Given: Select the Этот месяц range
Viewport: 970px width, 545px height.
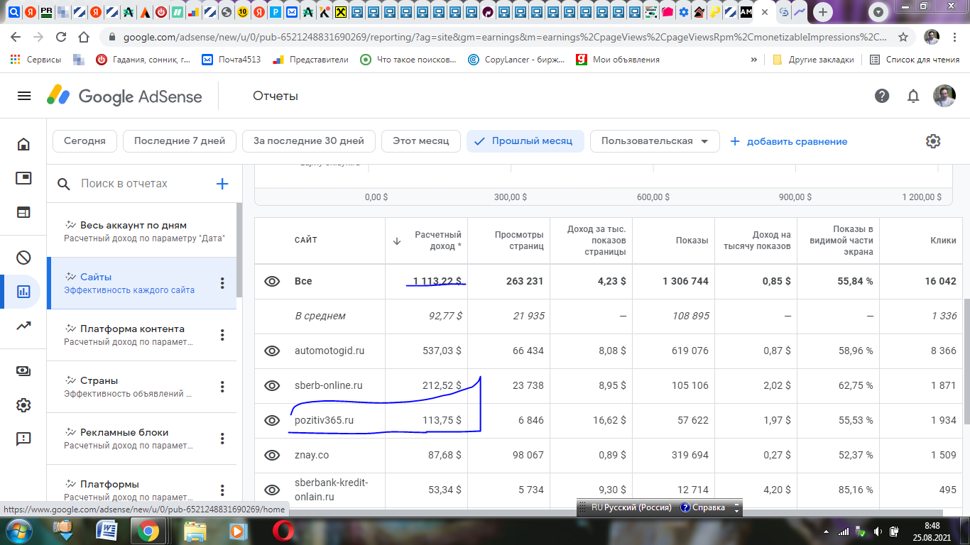Looking at the screenshot, I should (x=421, y=141).
